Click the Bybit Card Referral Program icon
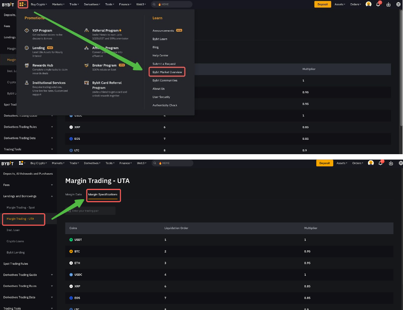 (87, 83)
